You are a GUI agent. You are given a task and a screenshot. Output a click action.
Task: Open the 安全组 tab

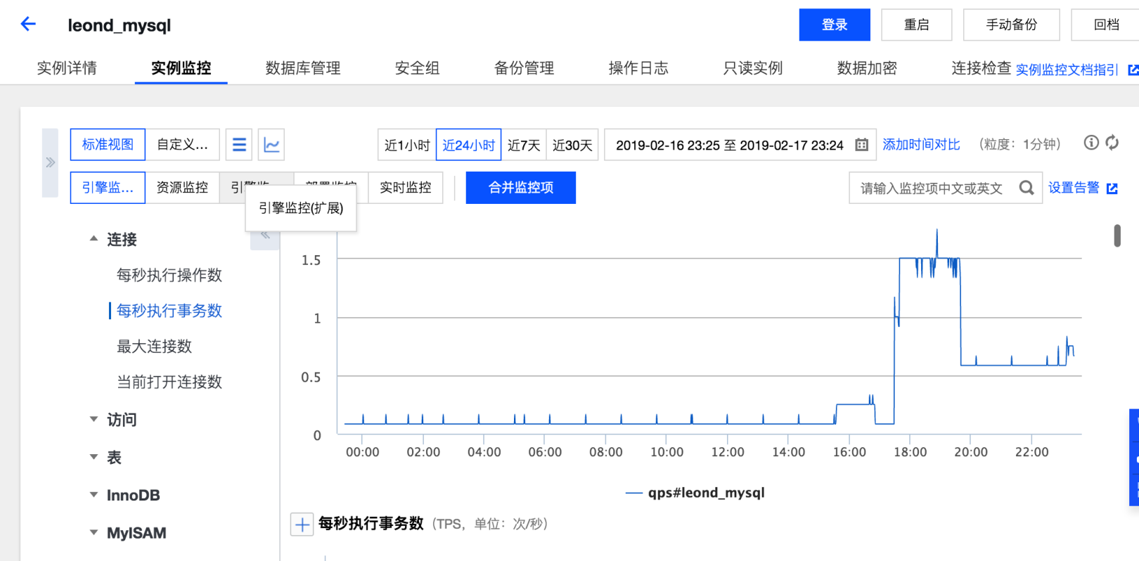coord(417,68)
